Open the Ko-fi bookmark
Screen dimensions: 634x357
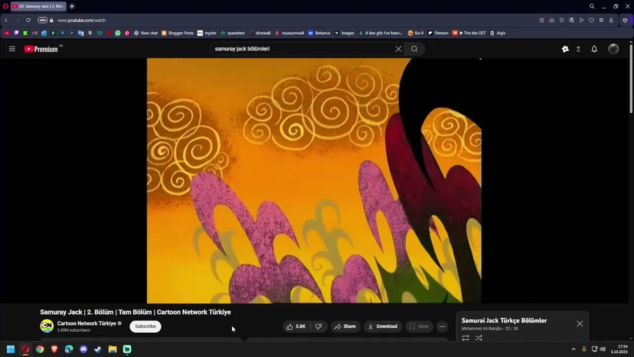click(x=416, y=33)
